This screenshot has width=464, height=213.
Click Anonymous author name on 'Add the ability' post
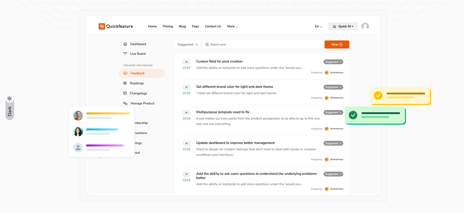tap(337, 189)
